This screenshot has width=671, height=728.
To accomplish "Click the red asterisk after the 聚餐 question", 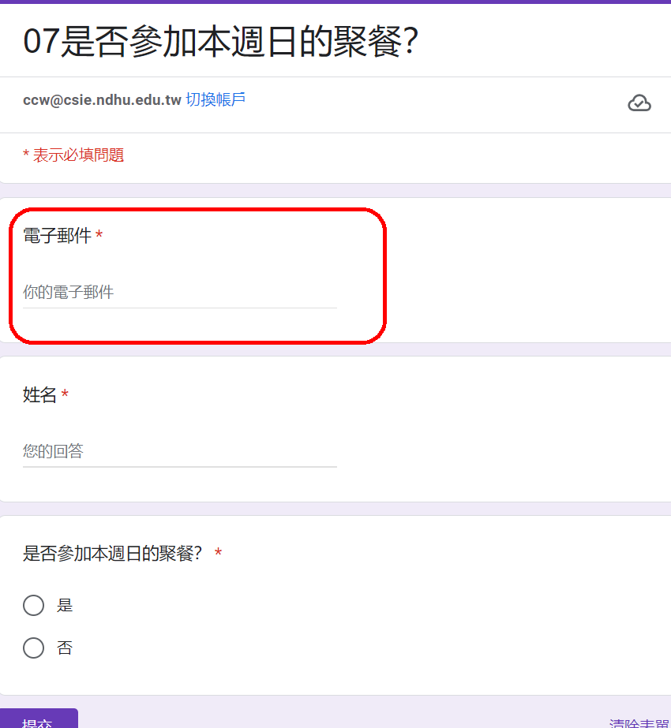I will (x=218, y=554).
